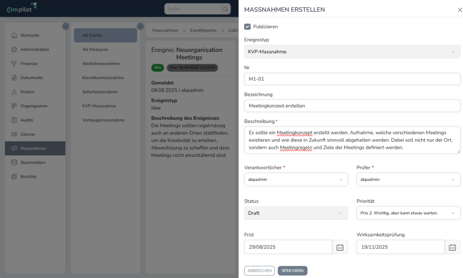Viewport: 463px width, 278px height.
Task: Close the Massnahmen erstellen panel
Action: click(x=460, y=10)
